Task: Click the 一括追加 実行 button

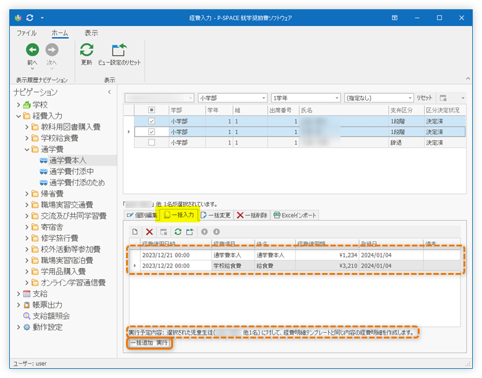Action: click(150, 343)
